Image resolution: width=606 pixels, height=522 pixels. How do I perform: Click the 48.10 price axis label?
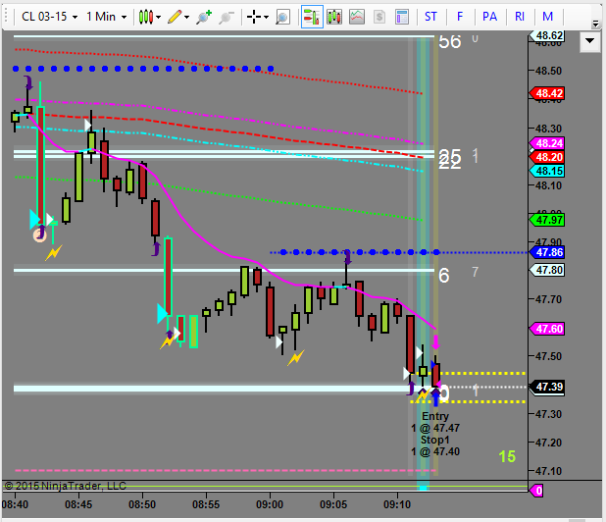click(x=548, y=185)
